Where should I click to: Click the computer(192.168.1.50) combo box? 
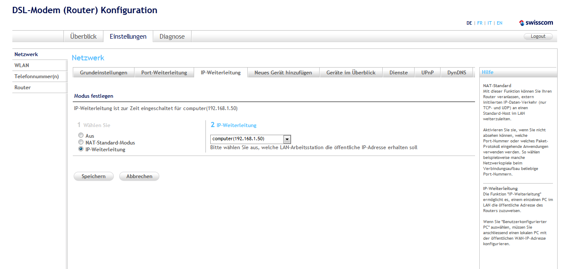click(247, 139)
